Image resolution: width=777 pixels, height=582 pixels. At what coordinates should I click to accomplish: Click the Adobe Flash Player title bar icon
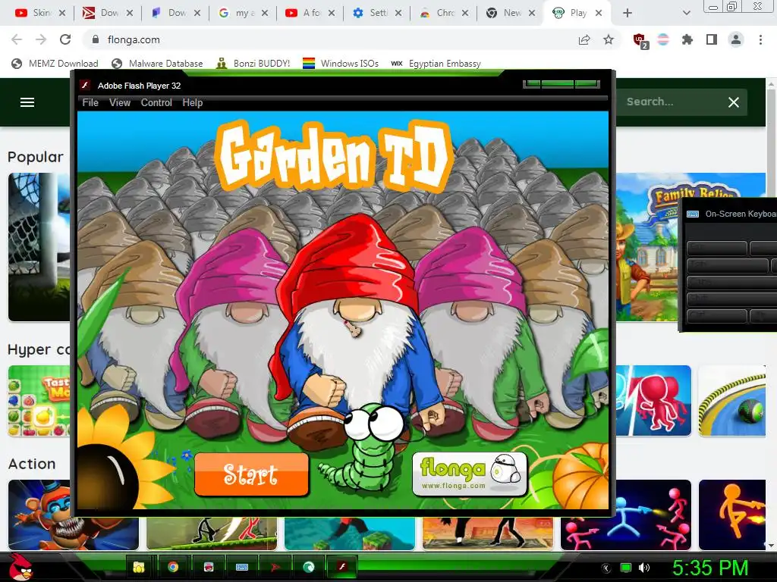(85, 85)
